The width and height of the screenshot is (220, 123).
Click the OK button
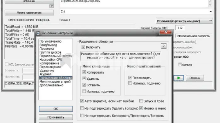(56, 109)
